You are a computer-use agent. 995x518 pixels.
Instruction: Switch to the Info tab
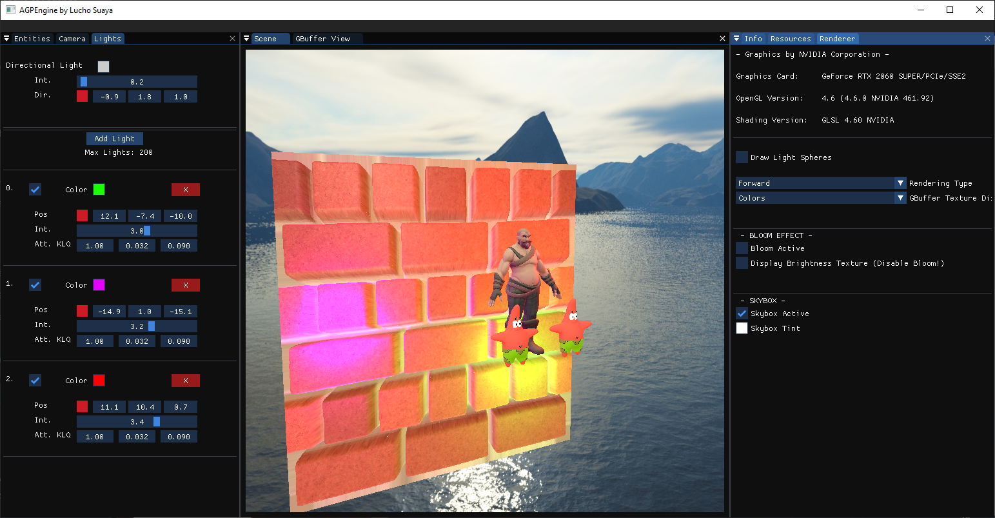(753, 39)
